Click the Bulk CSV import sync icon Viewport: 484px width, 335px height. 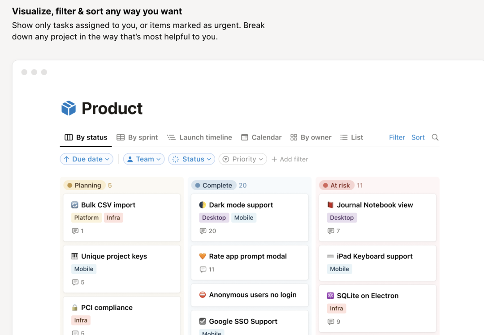[75, 205]
